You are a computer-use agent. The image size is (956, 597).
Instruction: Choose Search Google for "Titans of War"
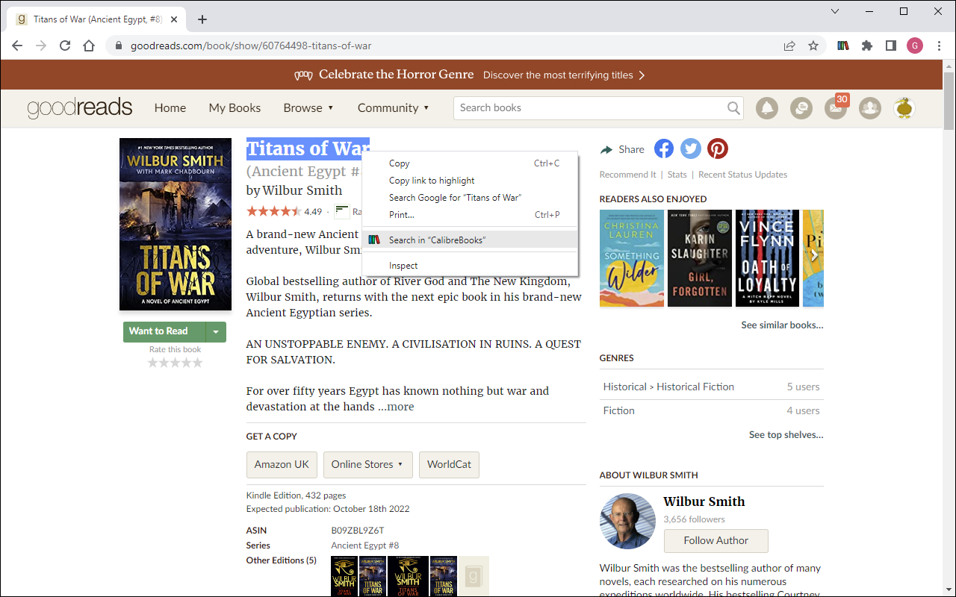click(x=470, y=198)
